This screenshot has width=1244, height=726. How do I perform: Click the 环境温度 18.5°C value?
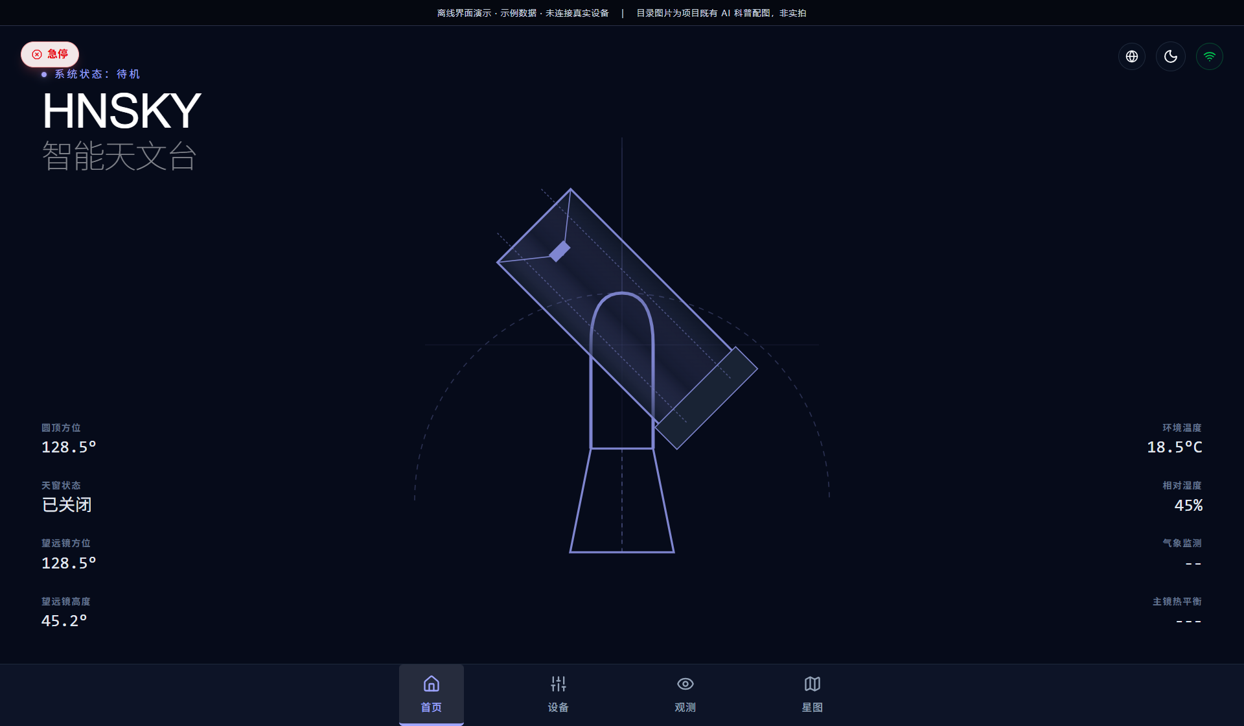pos(1175,447)
